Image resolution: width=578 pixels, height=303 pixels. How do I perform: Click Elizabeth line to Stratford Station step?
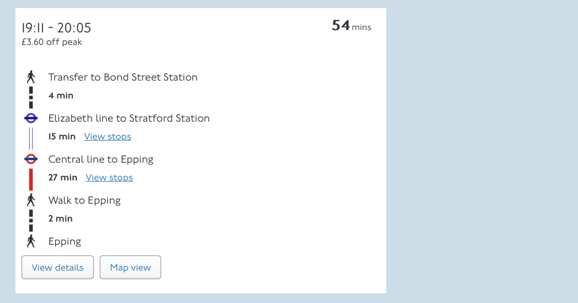[129, 118]
